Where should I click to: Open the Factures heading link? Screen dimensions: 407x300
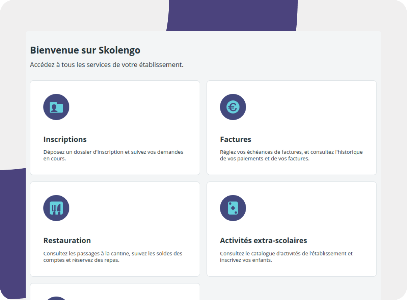[x=236, y=140]
